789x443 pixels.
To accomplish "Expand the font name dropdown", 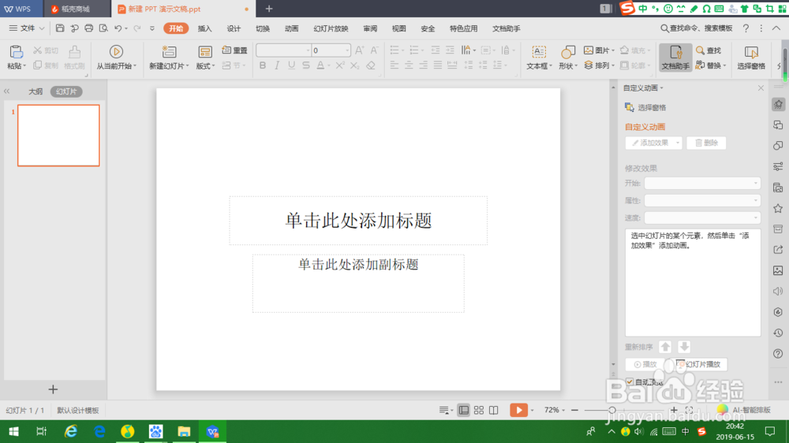I will [308, 50].
